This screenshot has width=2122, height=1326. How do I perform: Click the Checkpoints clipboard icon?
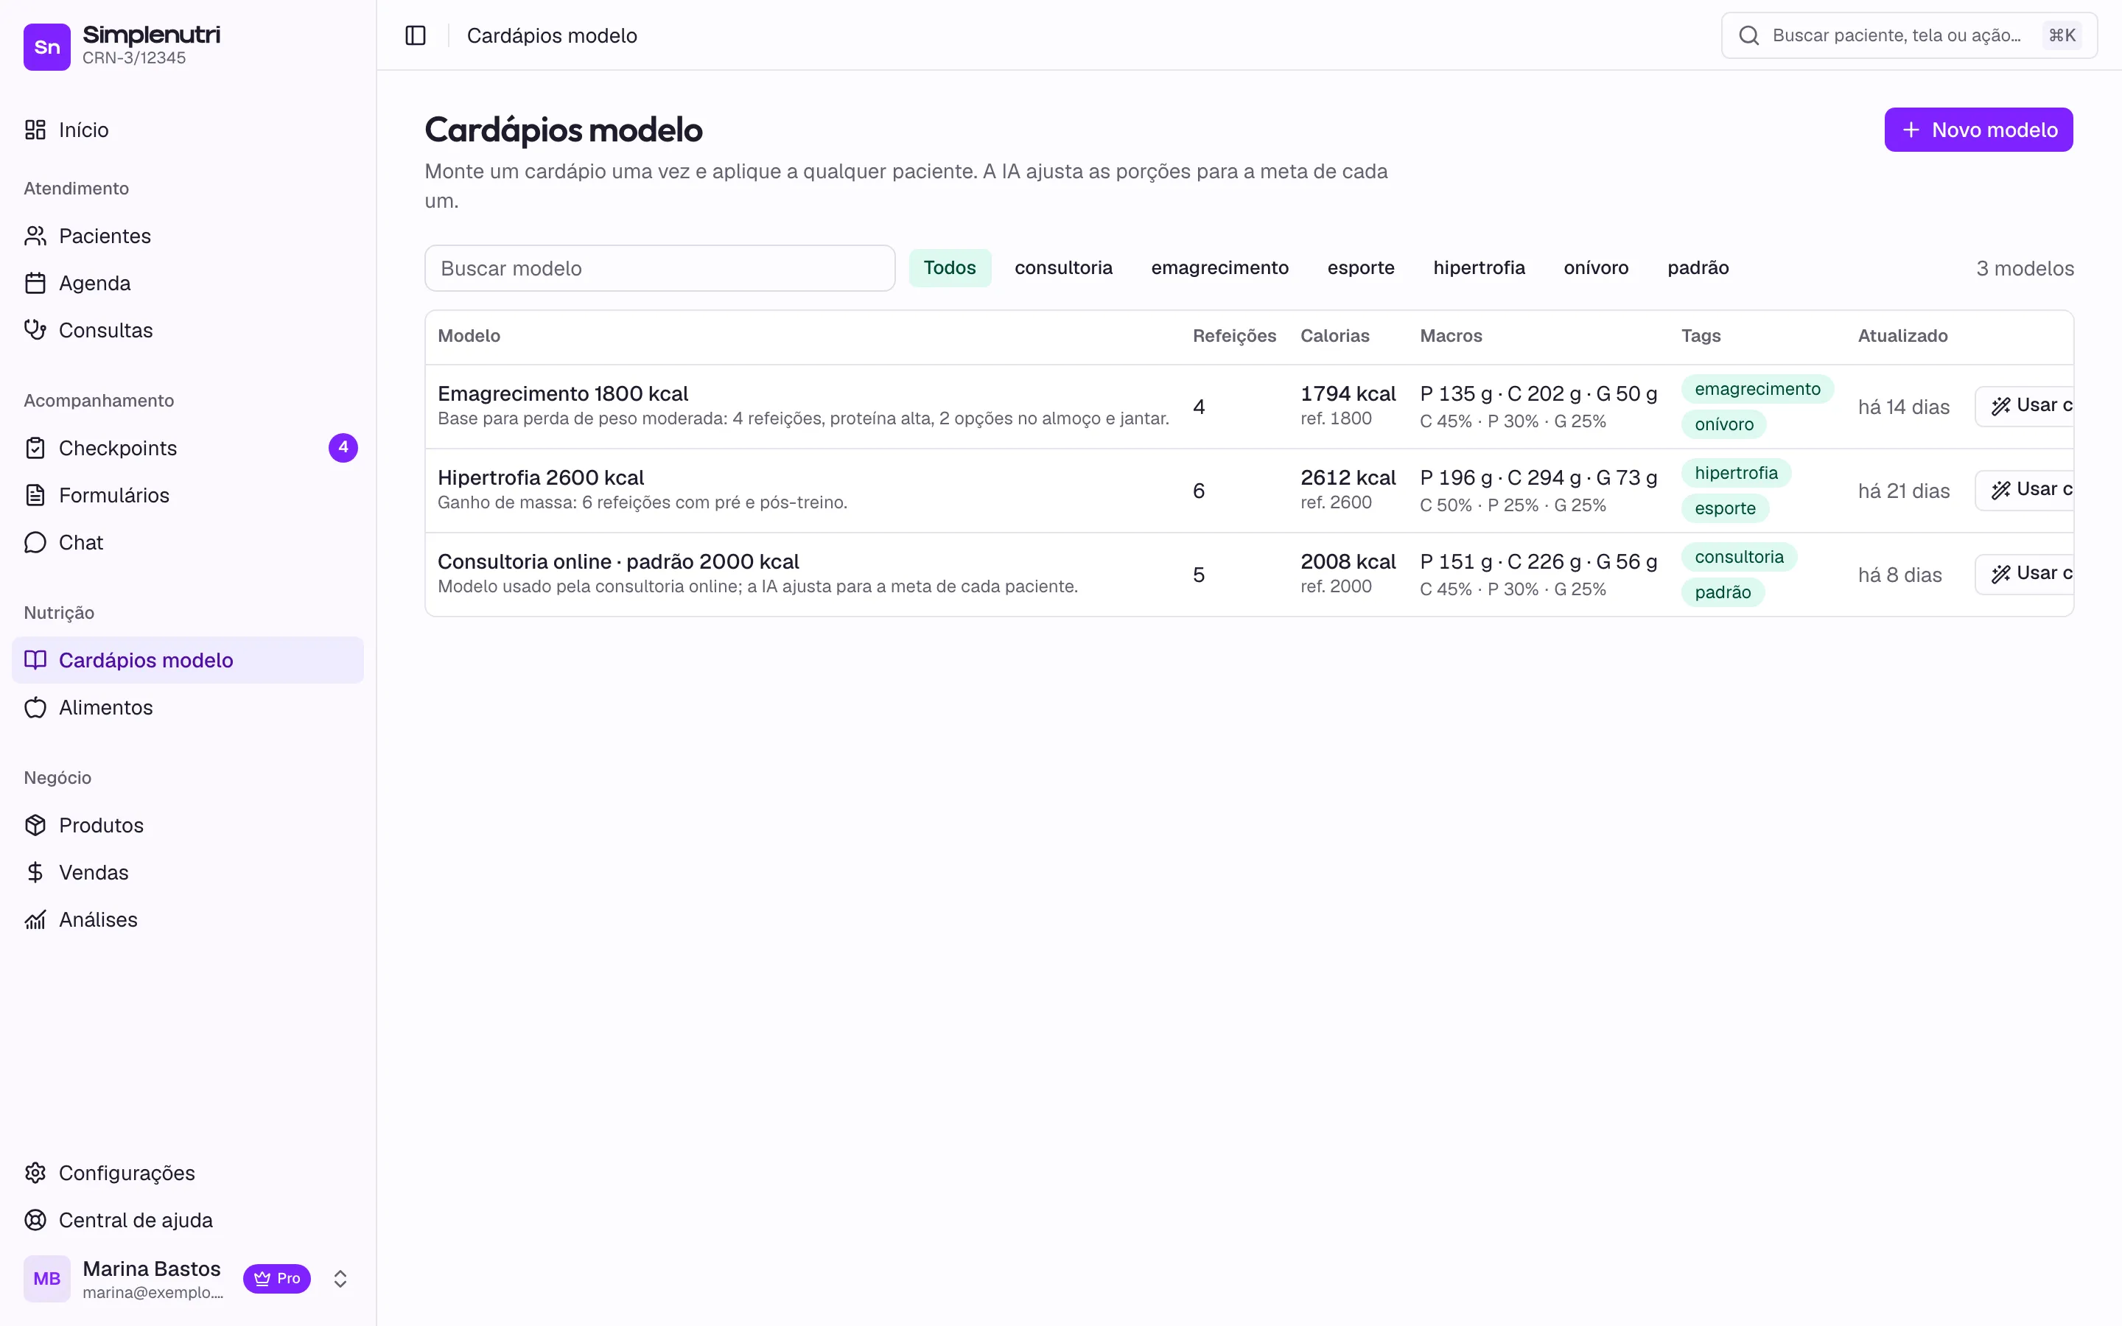[x=35, y=448]
